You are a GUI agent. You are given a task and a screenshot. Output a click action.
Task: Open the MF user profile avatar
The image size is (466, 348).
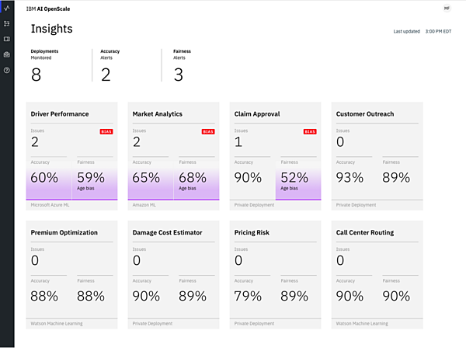[x=447, y=8]
